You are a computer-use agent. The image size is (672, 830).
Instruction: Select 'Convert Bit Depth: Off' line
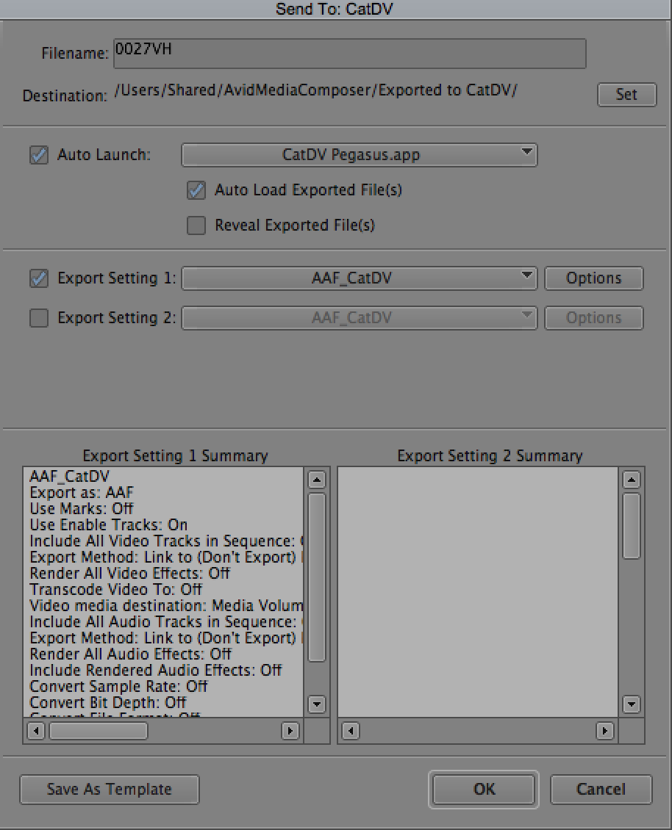point(108,702)
